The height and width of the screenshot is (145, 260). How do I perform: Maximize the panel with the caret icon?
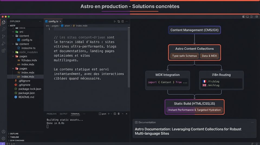pyautogui.click(x=123, y=114)
